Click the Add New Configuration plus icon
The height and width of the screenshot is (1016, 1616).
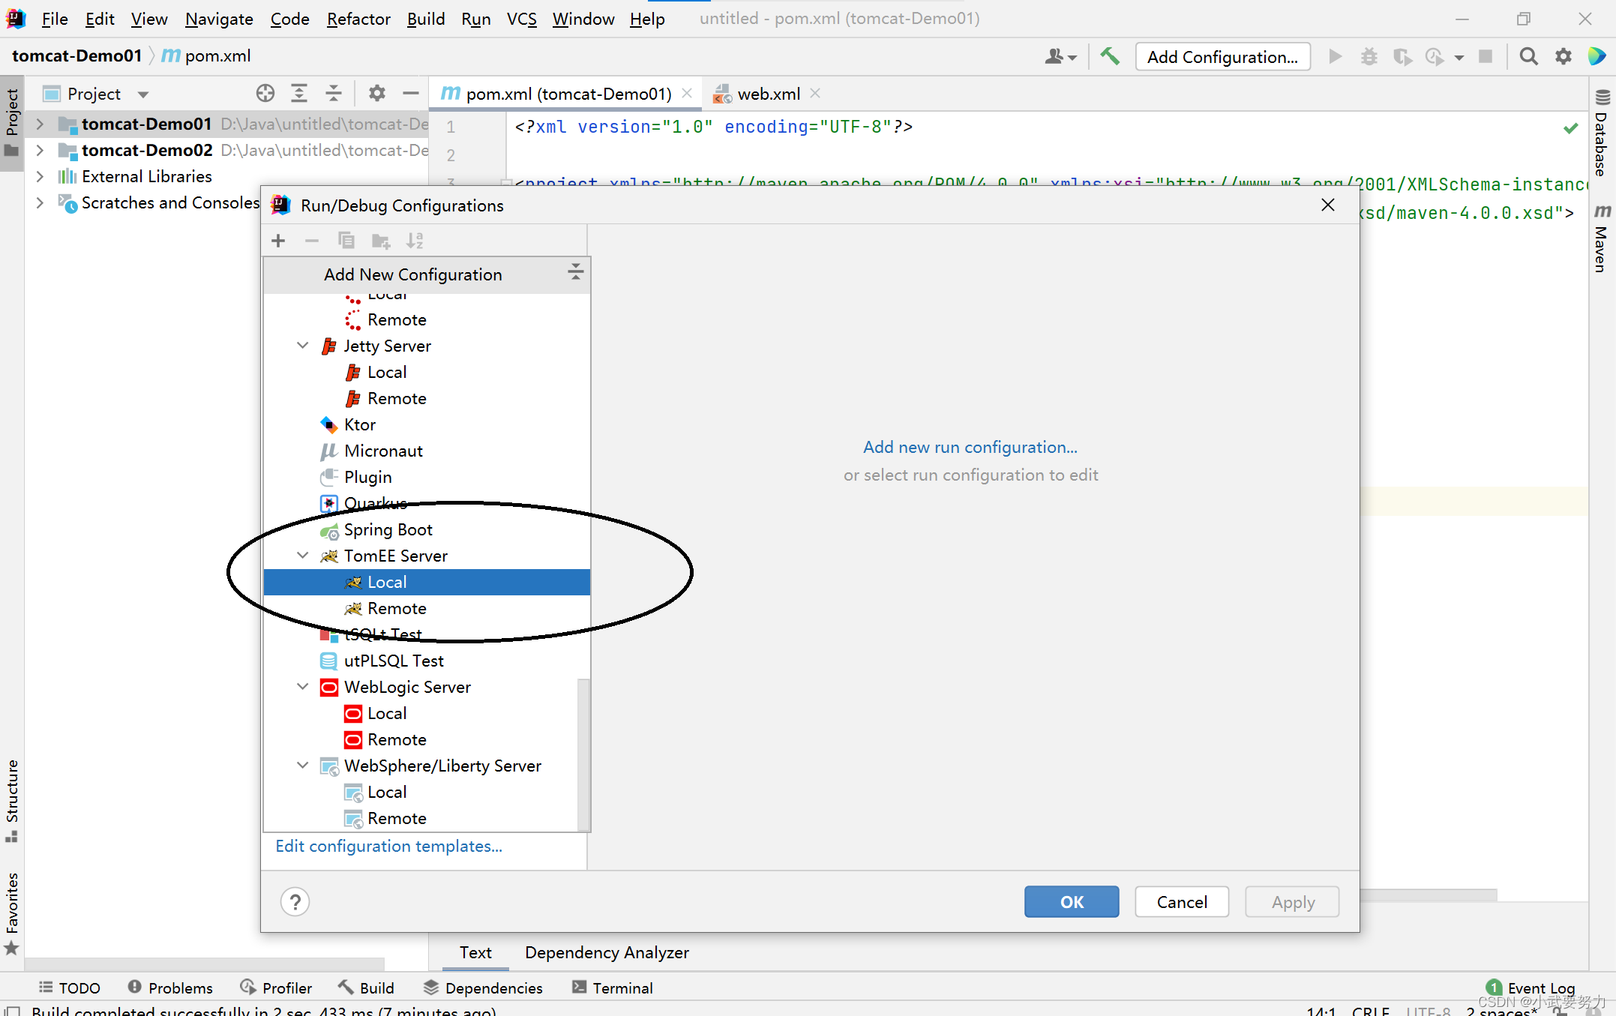(x=278, y=241)
